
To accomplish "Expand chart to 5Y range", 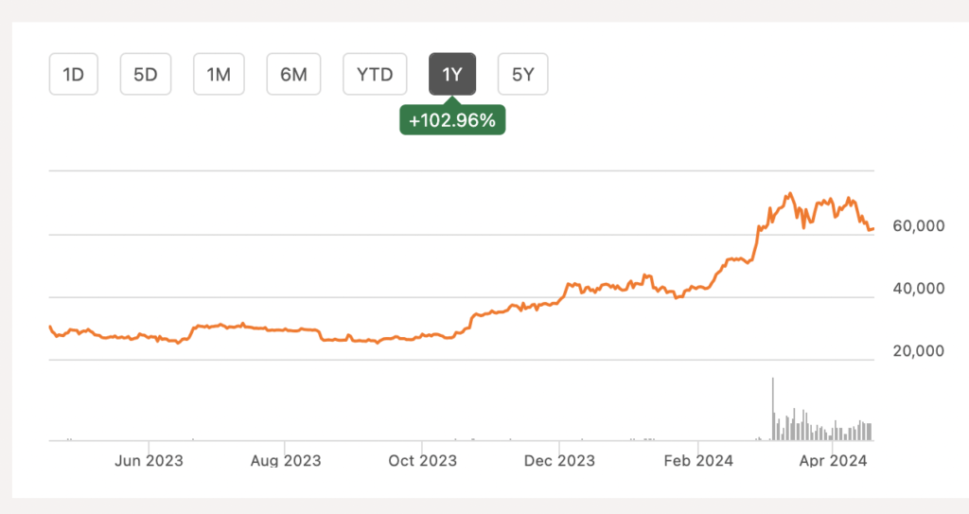I will tap(523, 75).
